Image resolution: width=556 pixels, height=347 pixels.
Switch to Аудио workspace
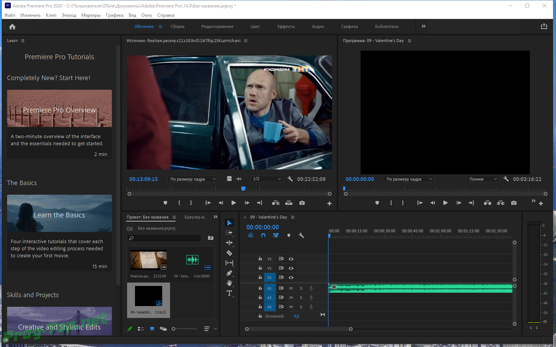coord(318,26)
